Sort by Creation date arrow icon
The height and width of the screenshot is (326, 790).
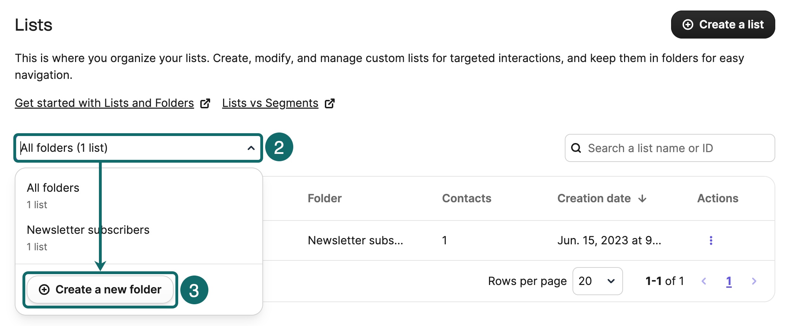pos(642,199)
